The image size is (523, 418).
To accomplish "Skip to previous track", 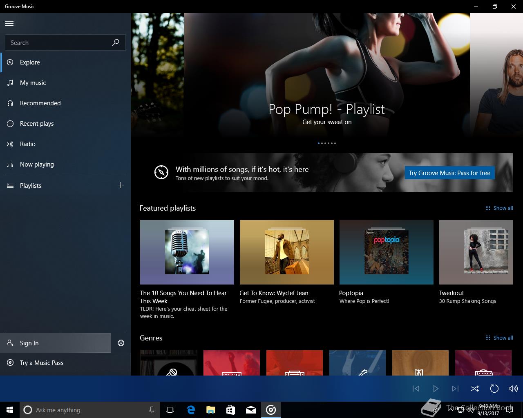I will point(416,389).
